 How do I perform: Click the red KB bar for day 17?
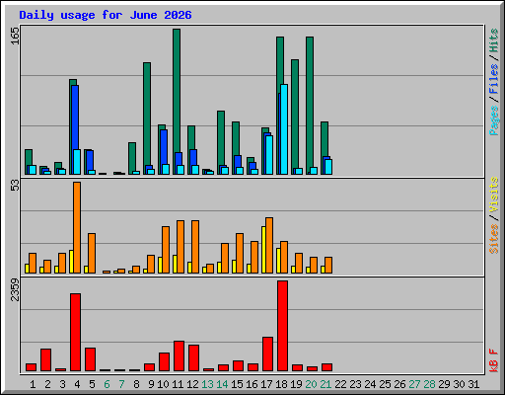coord(267,355)
